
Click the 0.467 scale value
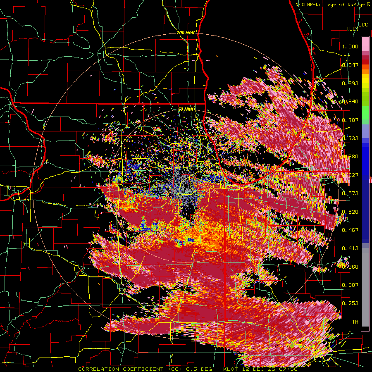[350, 230]
